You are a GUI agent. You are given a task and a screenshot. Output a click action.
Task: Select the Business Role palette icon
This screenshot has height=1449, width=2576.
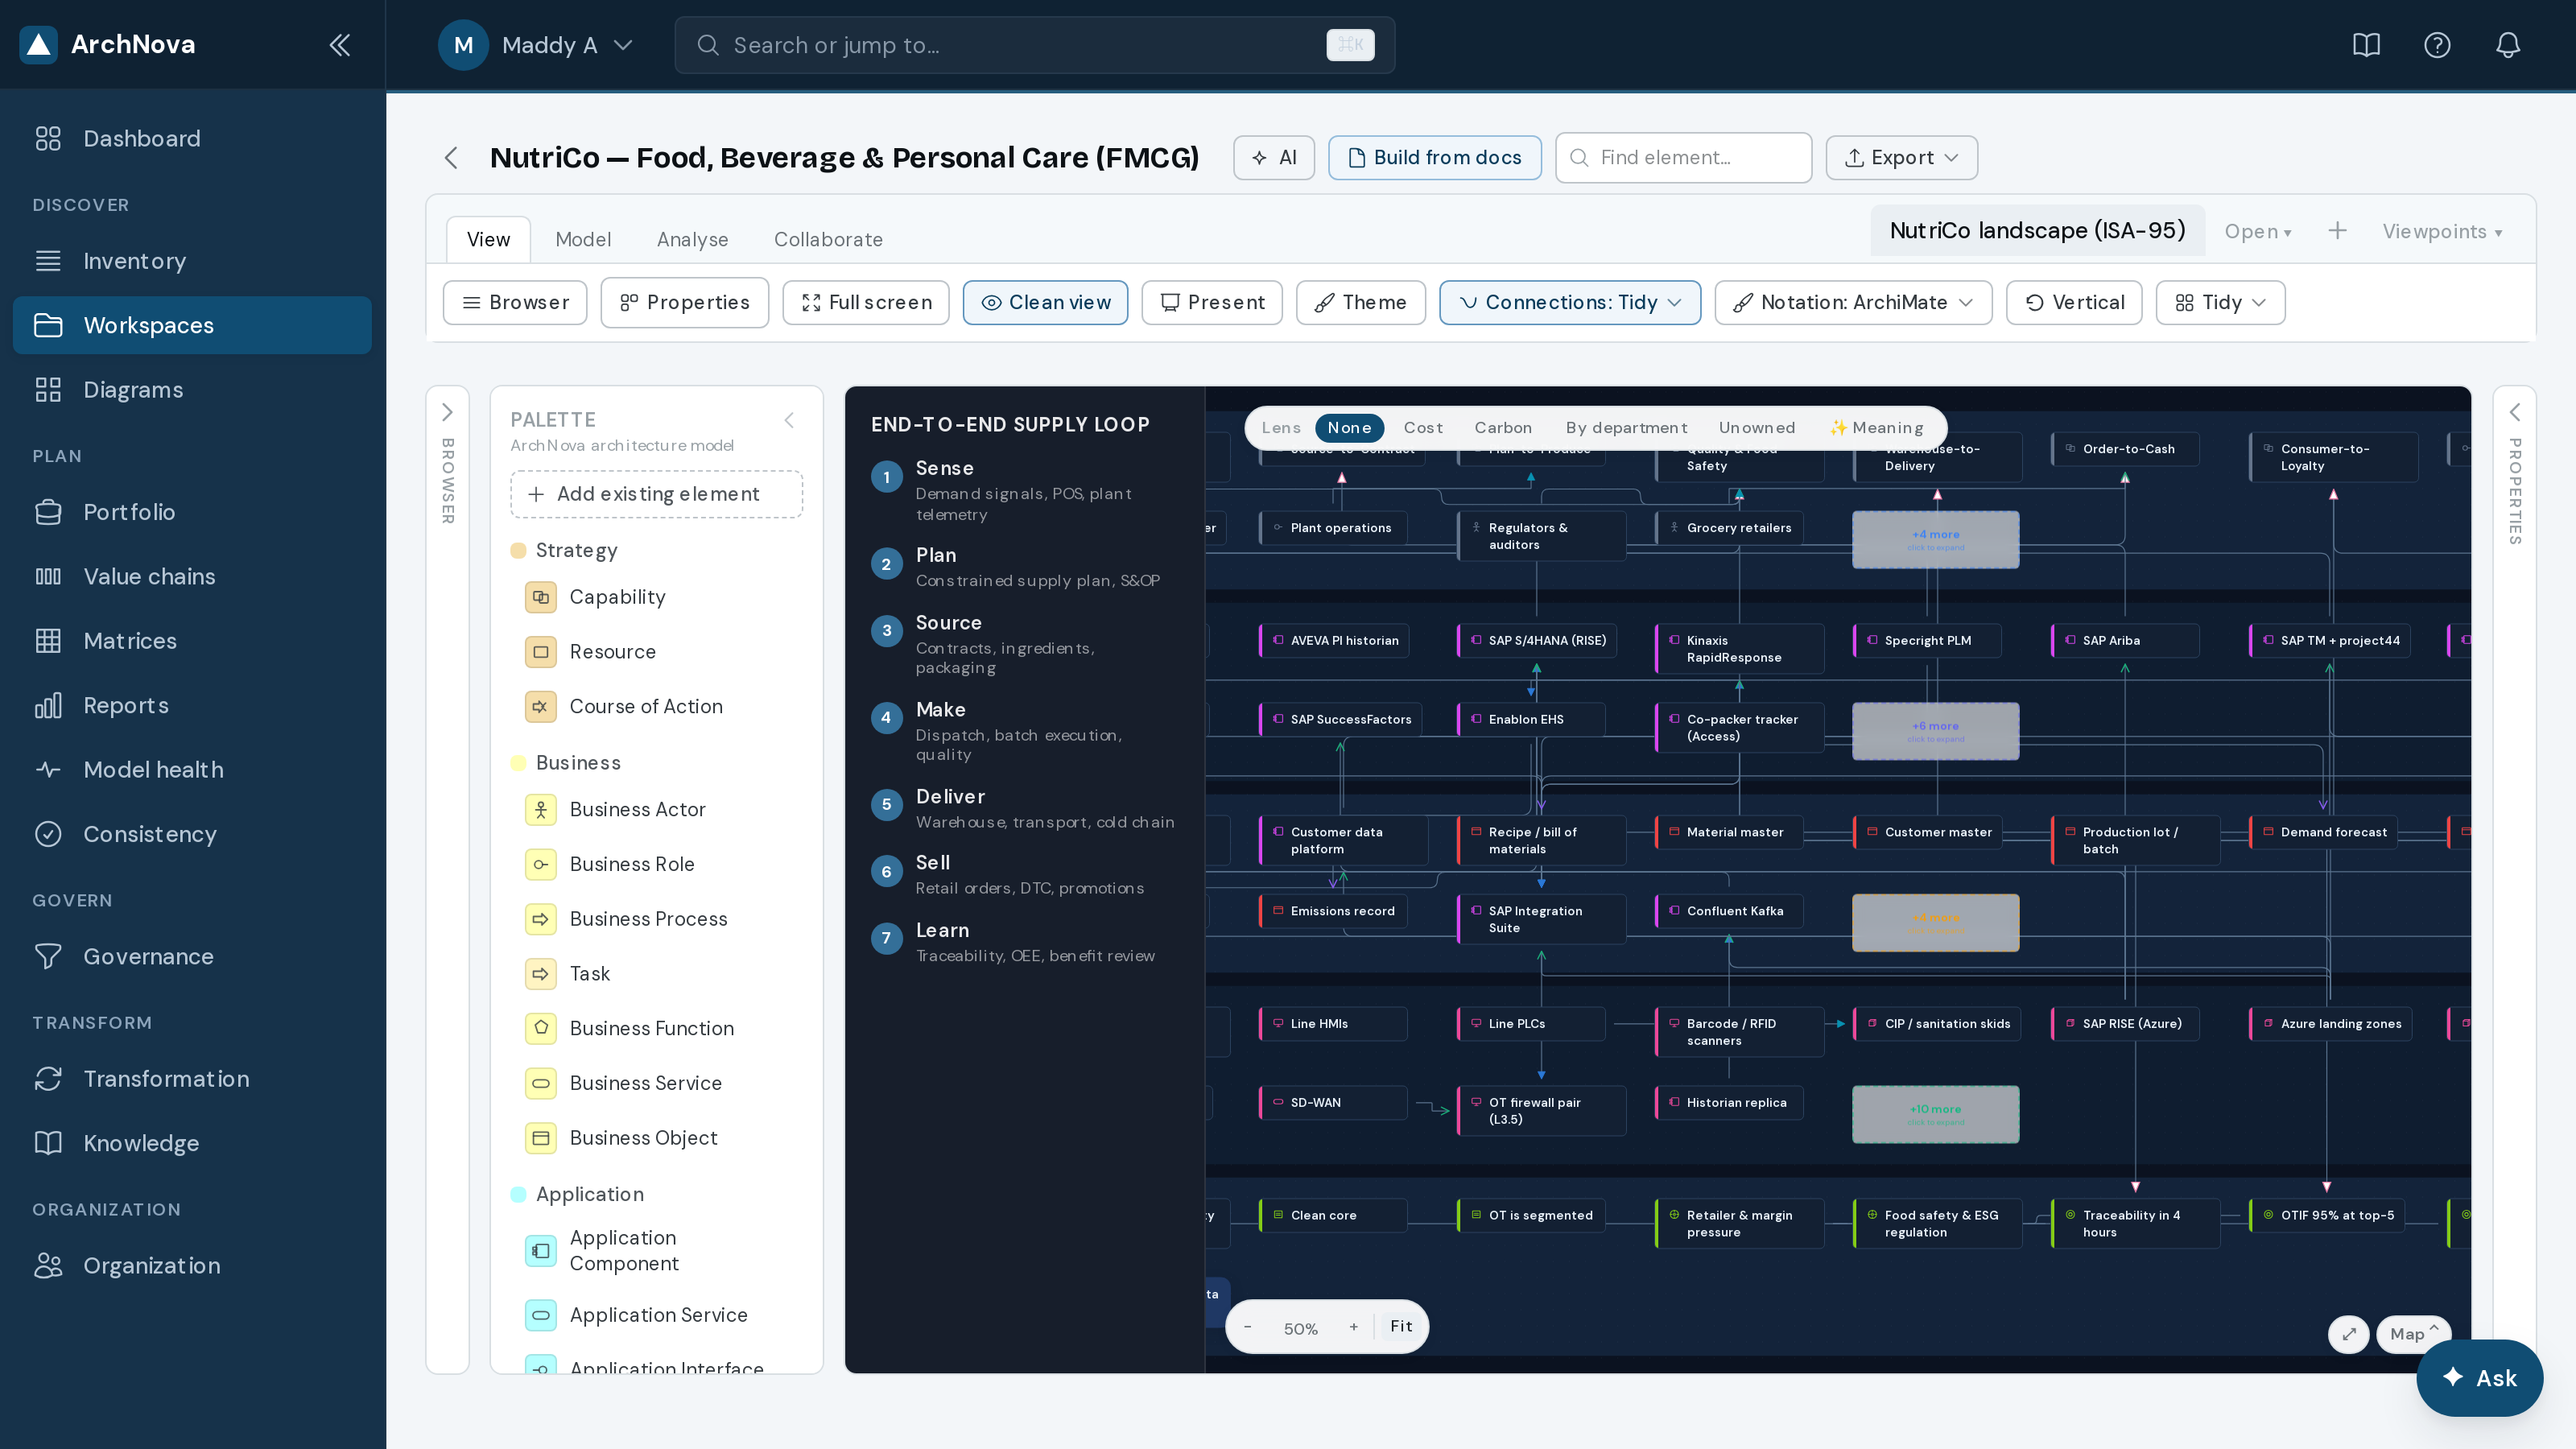[x=541, y=864]
